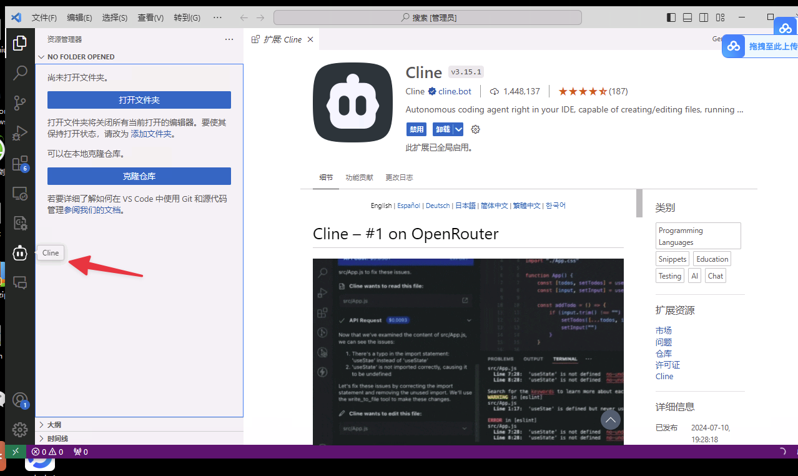Click the 禁用 button
798x476 pixels.
point(416,129)
